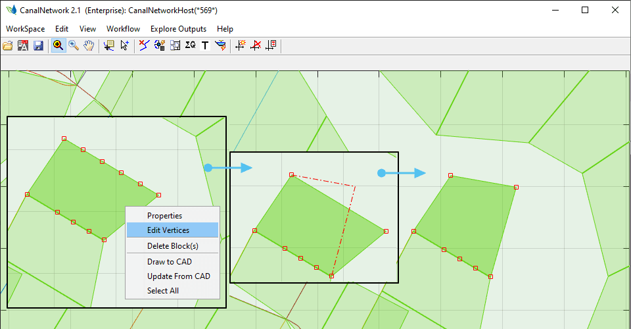
Task: Click the sum flow ΣQ icon
Action: click(x=191, y=45)
